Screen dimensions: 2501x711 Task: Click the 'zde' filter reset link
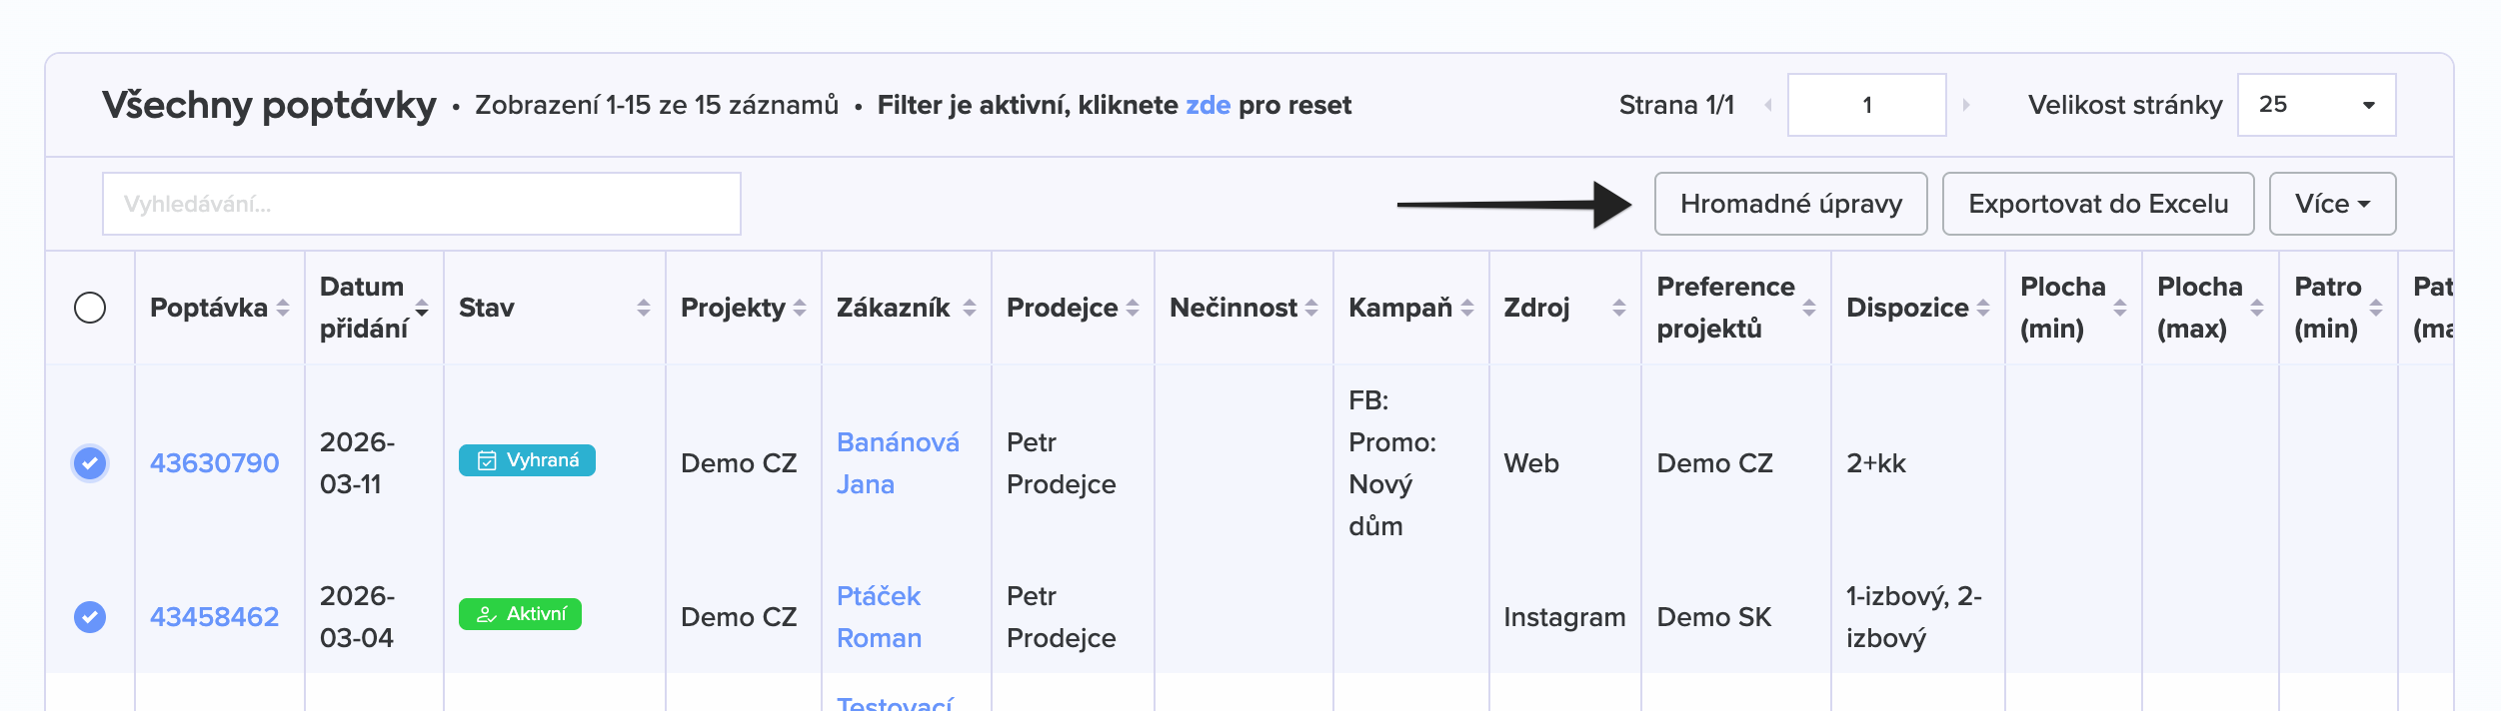point(1208,105)
